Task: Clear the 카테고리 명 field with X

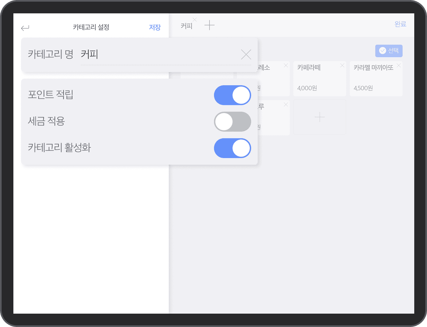Action: [246, 55]
